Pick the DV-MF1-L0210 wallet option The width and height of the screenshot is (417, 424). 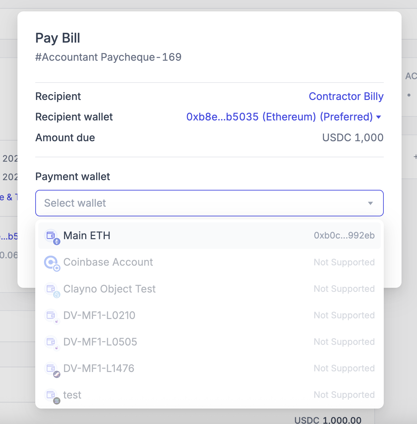pyautogui.click(x=99, y=315)
